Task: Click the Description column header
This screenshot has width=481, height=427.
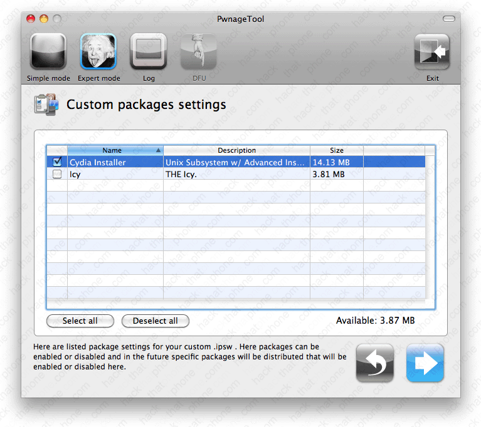Action: coord(236,150)
